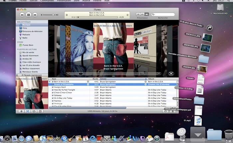Image resolution: width=233 pixels, height=143 pixels.
Task: Open the Trash in the Dock
Action: (x=228, y=135)
